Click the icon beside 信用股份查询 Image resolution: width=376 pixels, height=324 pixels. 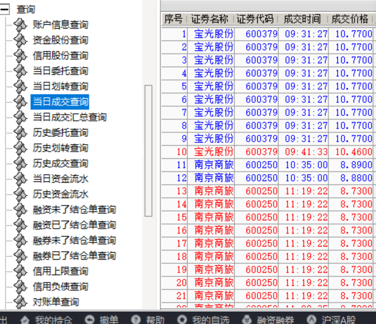click(x=21, y=55)
